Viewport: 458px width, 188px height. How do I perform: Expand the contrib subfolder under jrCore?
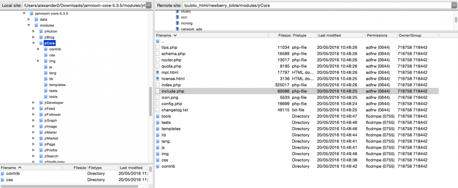point(38,49)
